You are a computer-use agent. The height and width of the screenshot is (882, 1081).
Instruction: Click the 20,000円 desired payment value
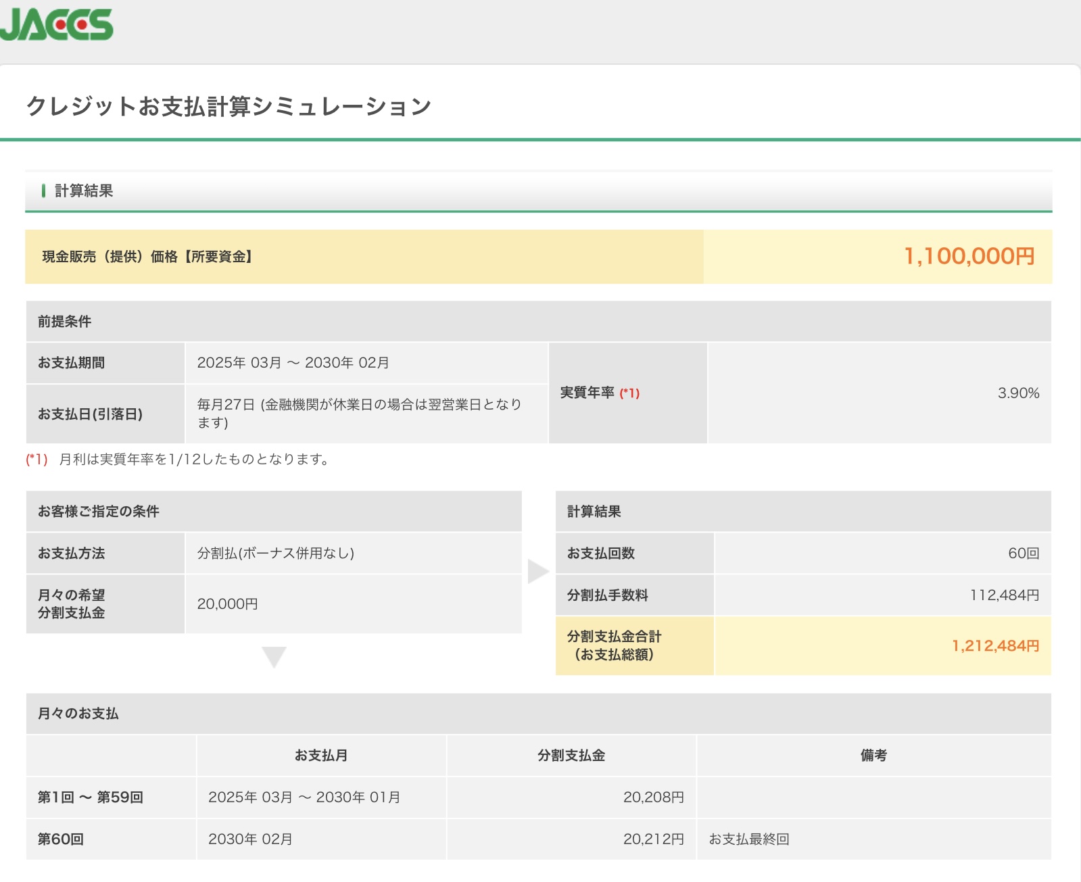click(x=228, y=604)
